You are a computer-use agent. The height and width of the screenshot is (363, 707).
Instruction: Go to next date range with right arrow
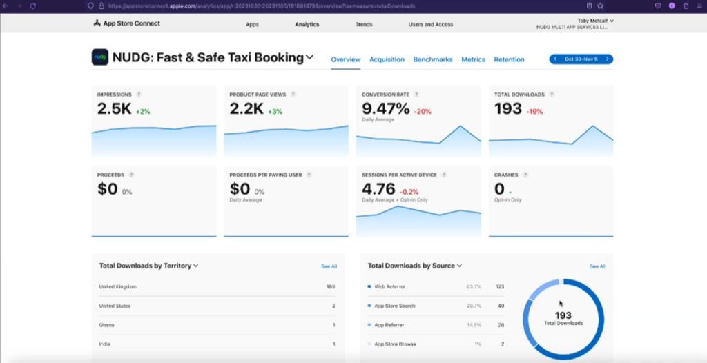pos(608,59)
